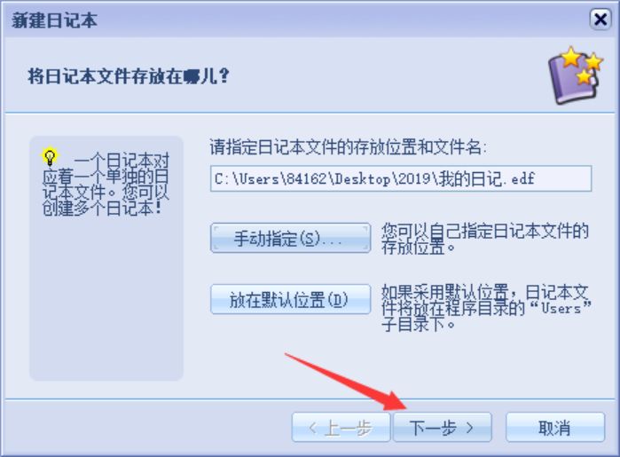Click the tip text about 一个日记本对应着一个单独的日记本文件
The height and width of the screenshot is (457, 620).
(x=106, y=184)
